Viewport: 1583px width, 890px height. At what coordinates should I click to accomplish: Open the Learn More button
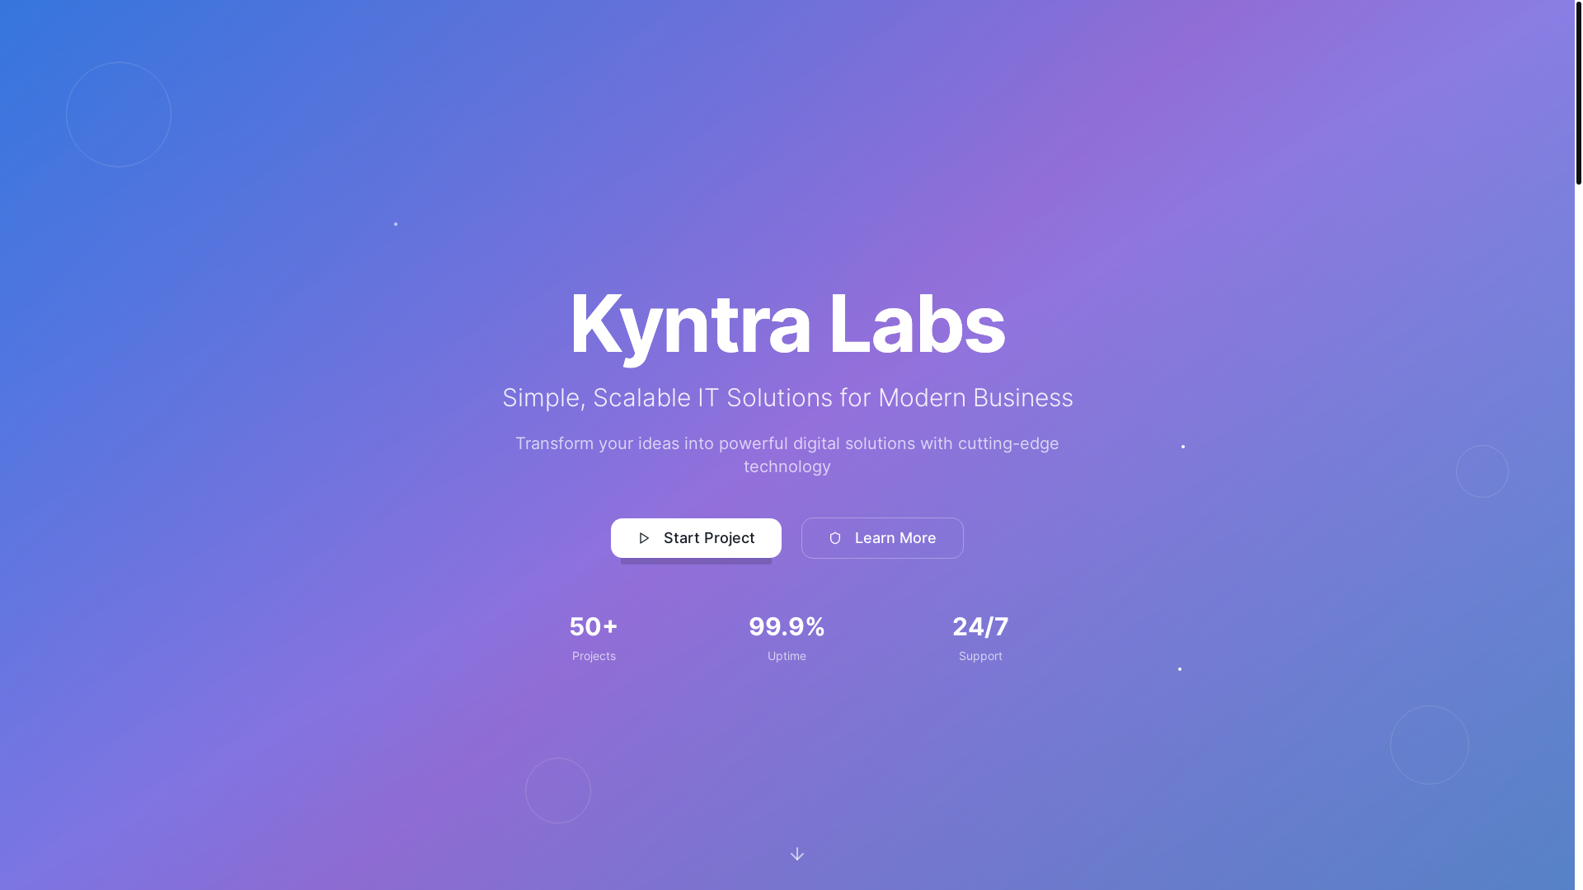(x=882, y=538)
